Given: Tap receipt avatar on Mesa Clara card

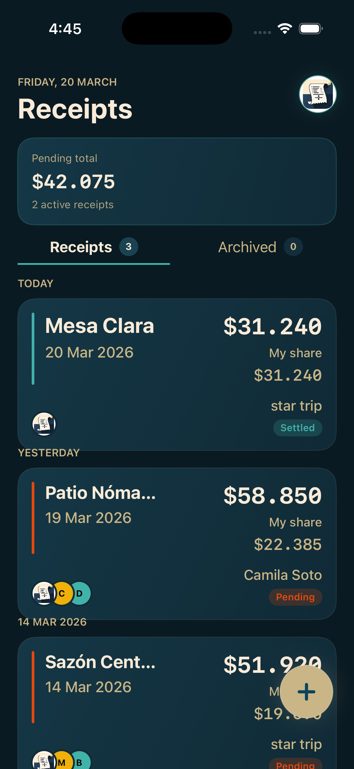Looking at the screenshot, I should (x=44, y=424).
